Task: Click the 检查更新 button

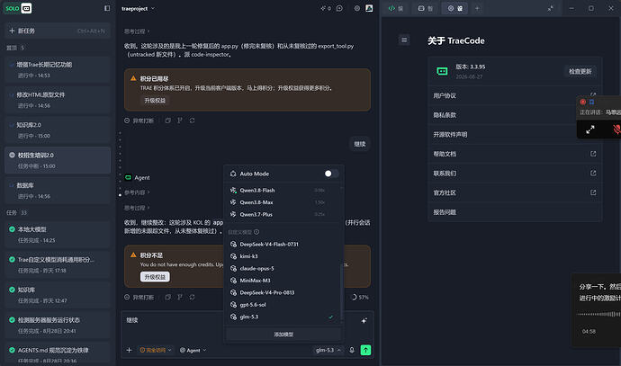Action: point(580,71)
